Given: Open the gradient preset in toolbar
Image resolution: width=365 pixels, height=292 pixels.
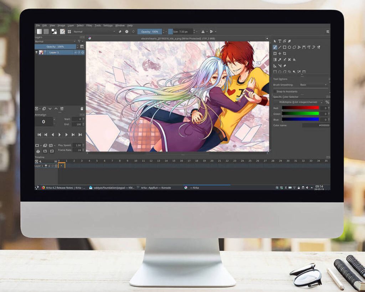Looking at the screenshot, I should pyautogui.click(x=39, y=31).
